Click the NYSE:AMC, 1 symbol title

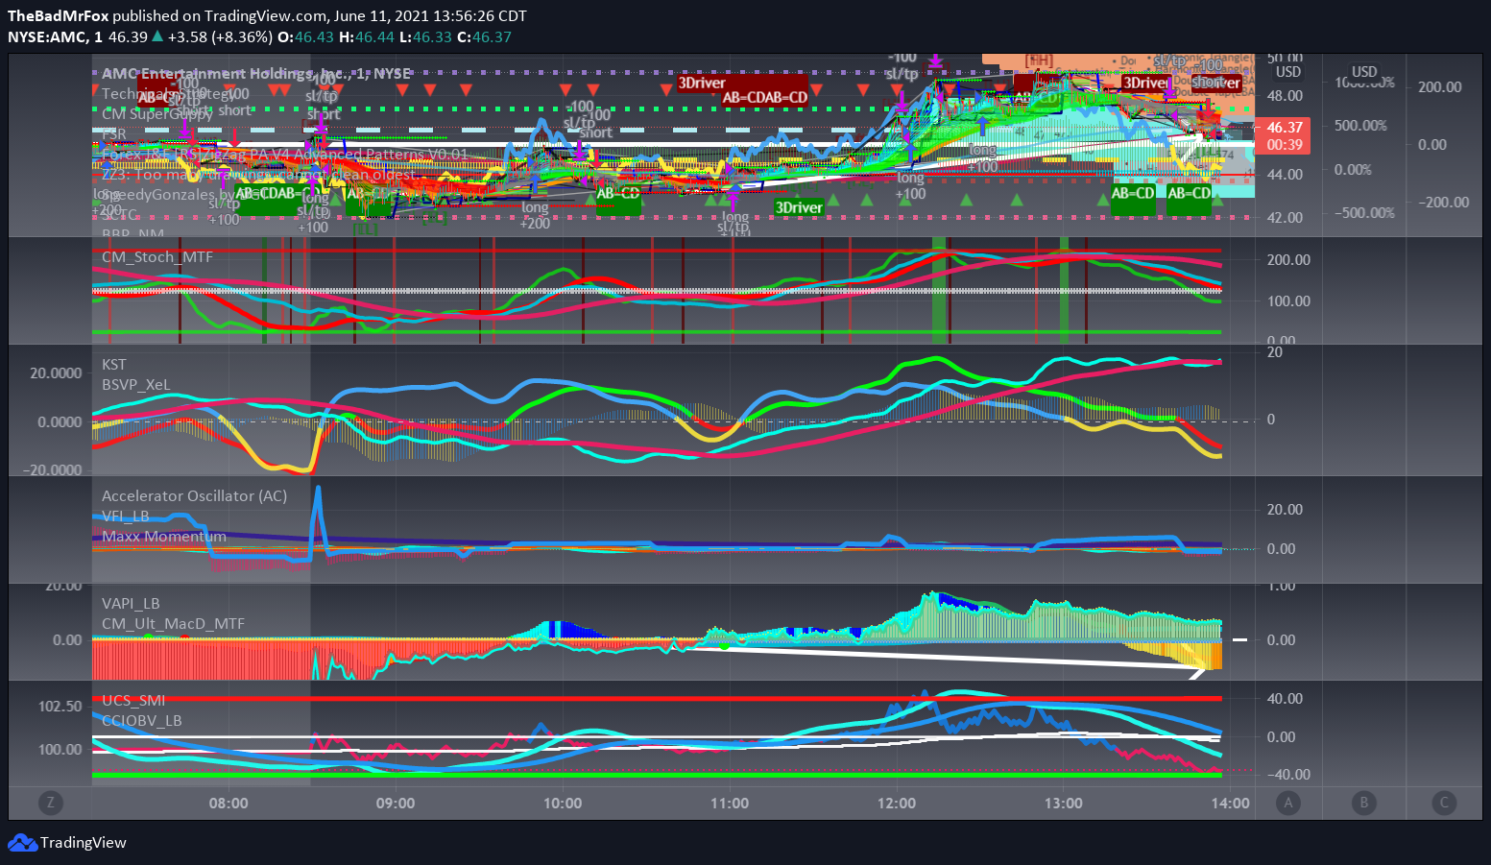[x=55, y=37]
